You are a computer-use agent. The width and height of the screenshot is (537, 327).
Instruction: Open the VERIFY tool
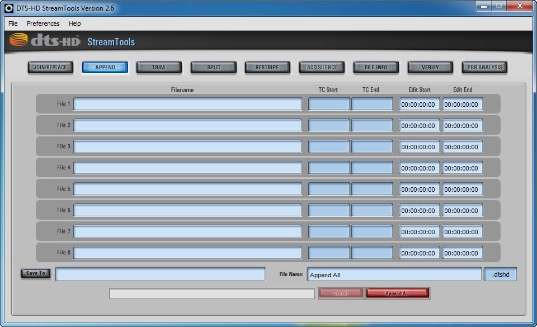coord(430,68)
